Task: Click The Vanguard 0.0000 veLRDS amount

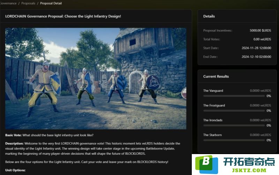Action: (260, 91)
